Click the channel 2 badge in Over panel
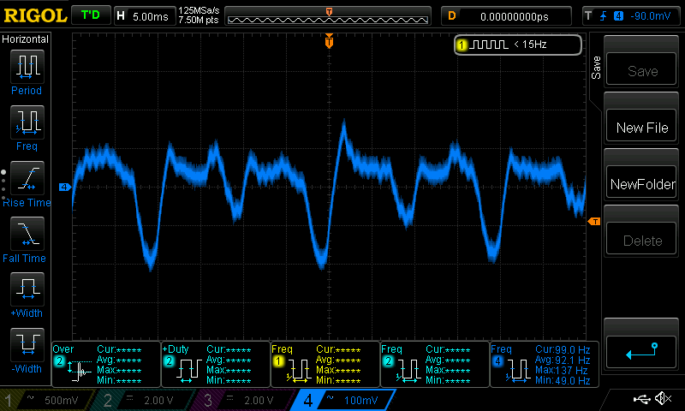Viewport: 685px width, 411px height. 59,361
